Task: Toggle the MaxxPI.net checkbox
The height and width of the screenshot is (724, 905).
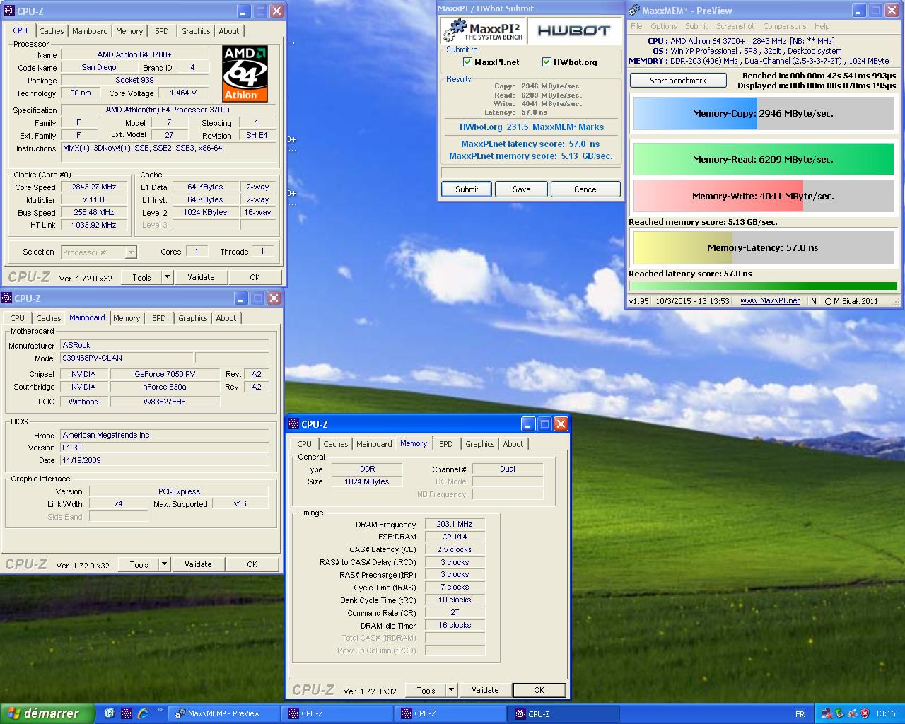Action: pos(467,62)
